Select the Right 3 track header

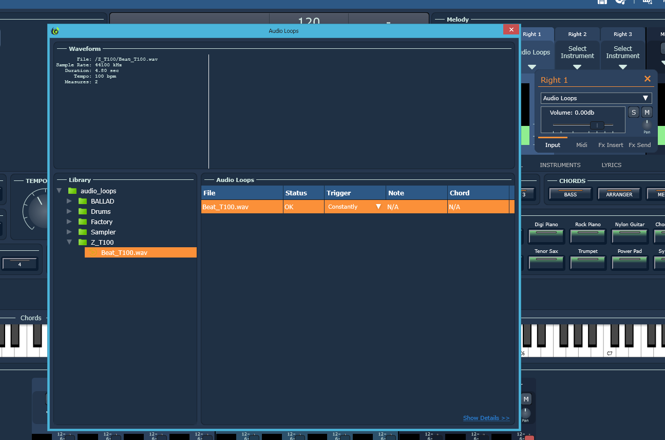623,34
